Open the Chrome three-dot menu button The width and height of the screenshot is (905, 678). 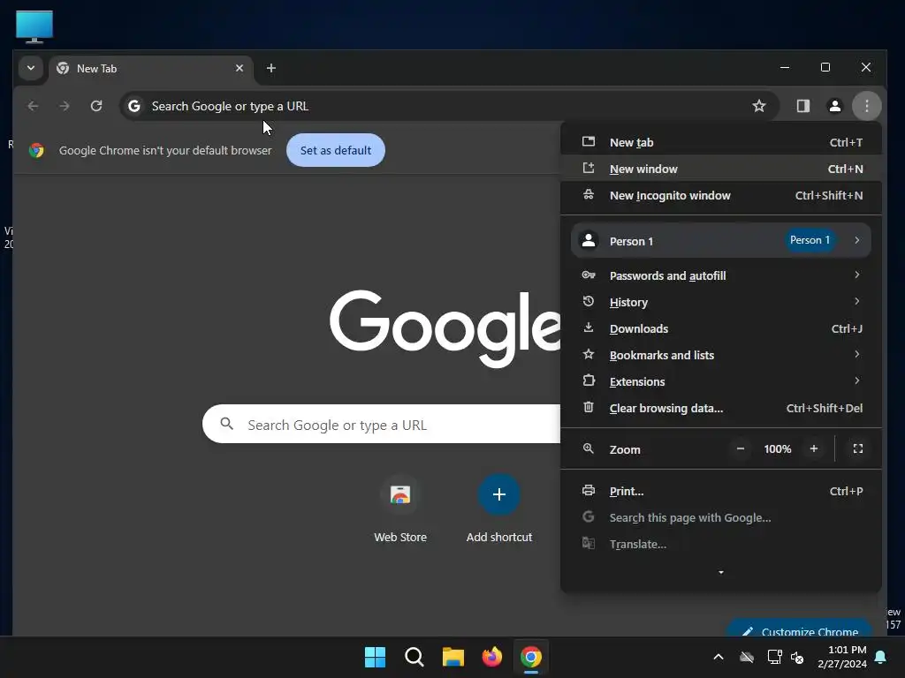[866, 106]
